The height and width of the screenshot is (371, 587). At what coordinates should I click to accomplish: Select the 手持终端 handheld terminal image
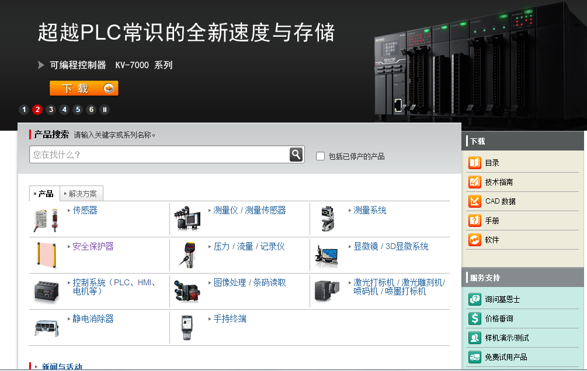[x=187, y=328]
